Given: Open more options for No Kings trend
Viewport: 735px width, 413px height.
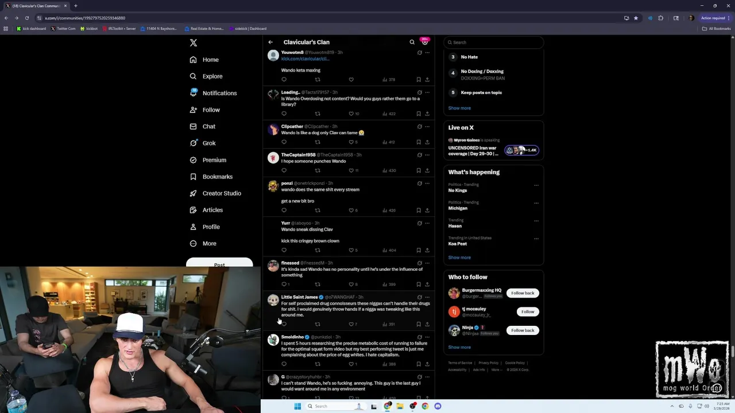Looking at the screenshot, I should pos(536,185).
